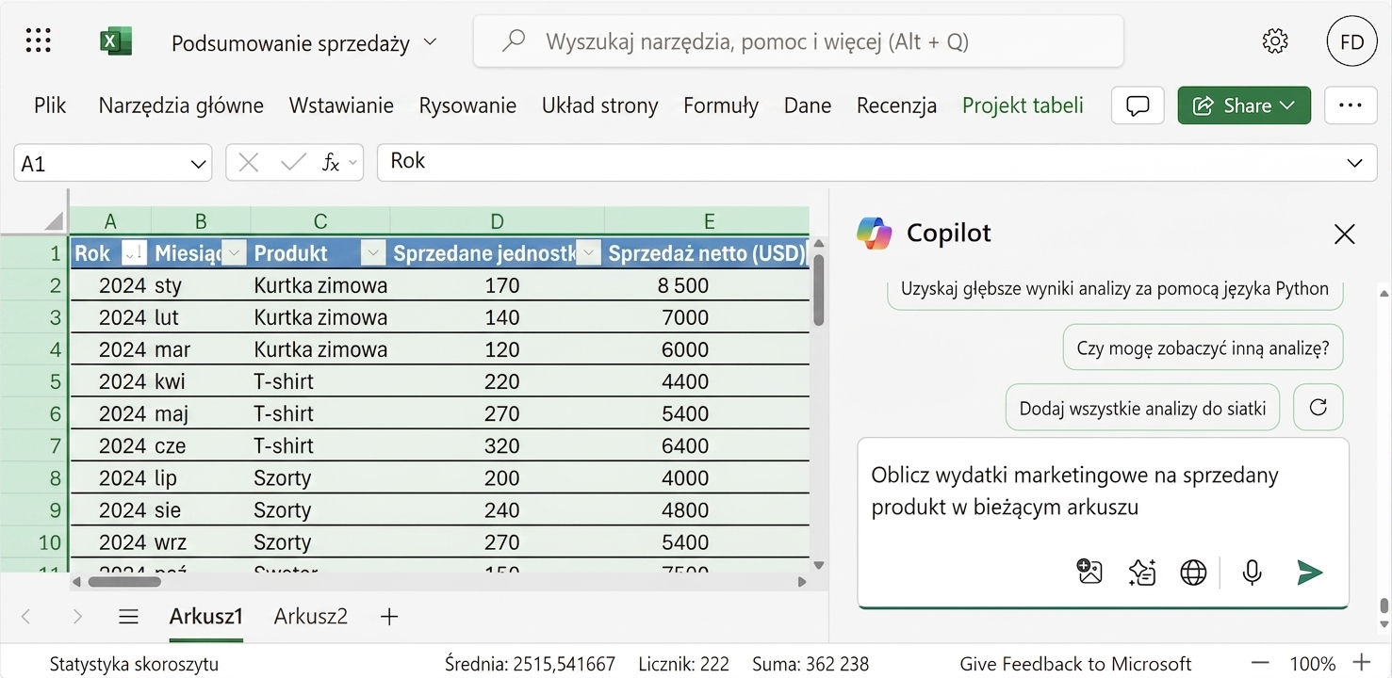Click the insert function fx icon
Image resolution: width=1392 pixels, height=678 pixels.
(x=330, y=163)
